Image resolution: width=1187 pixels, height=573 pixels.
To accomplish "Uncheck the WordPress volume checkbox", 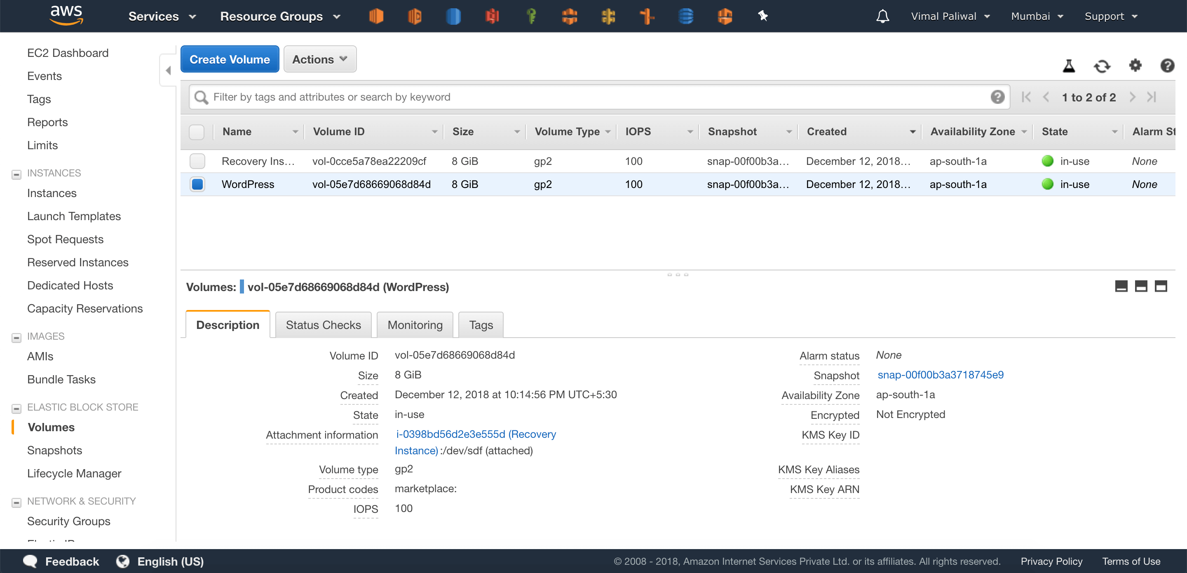I will coord(197,184).
